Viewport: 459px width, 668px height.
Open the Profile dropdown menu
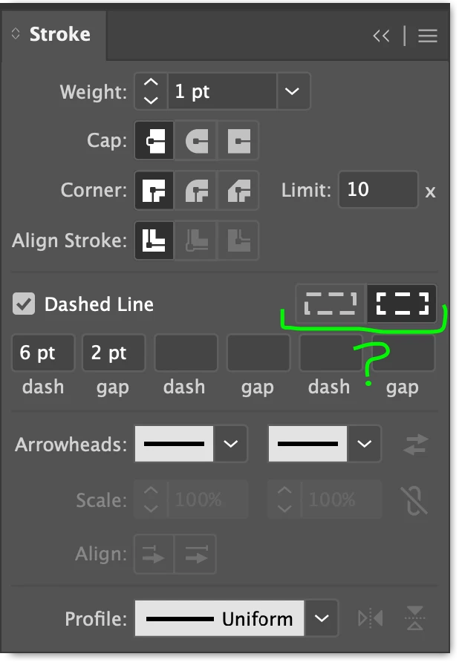point(322,618)
